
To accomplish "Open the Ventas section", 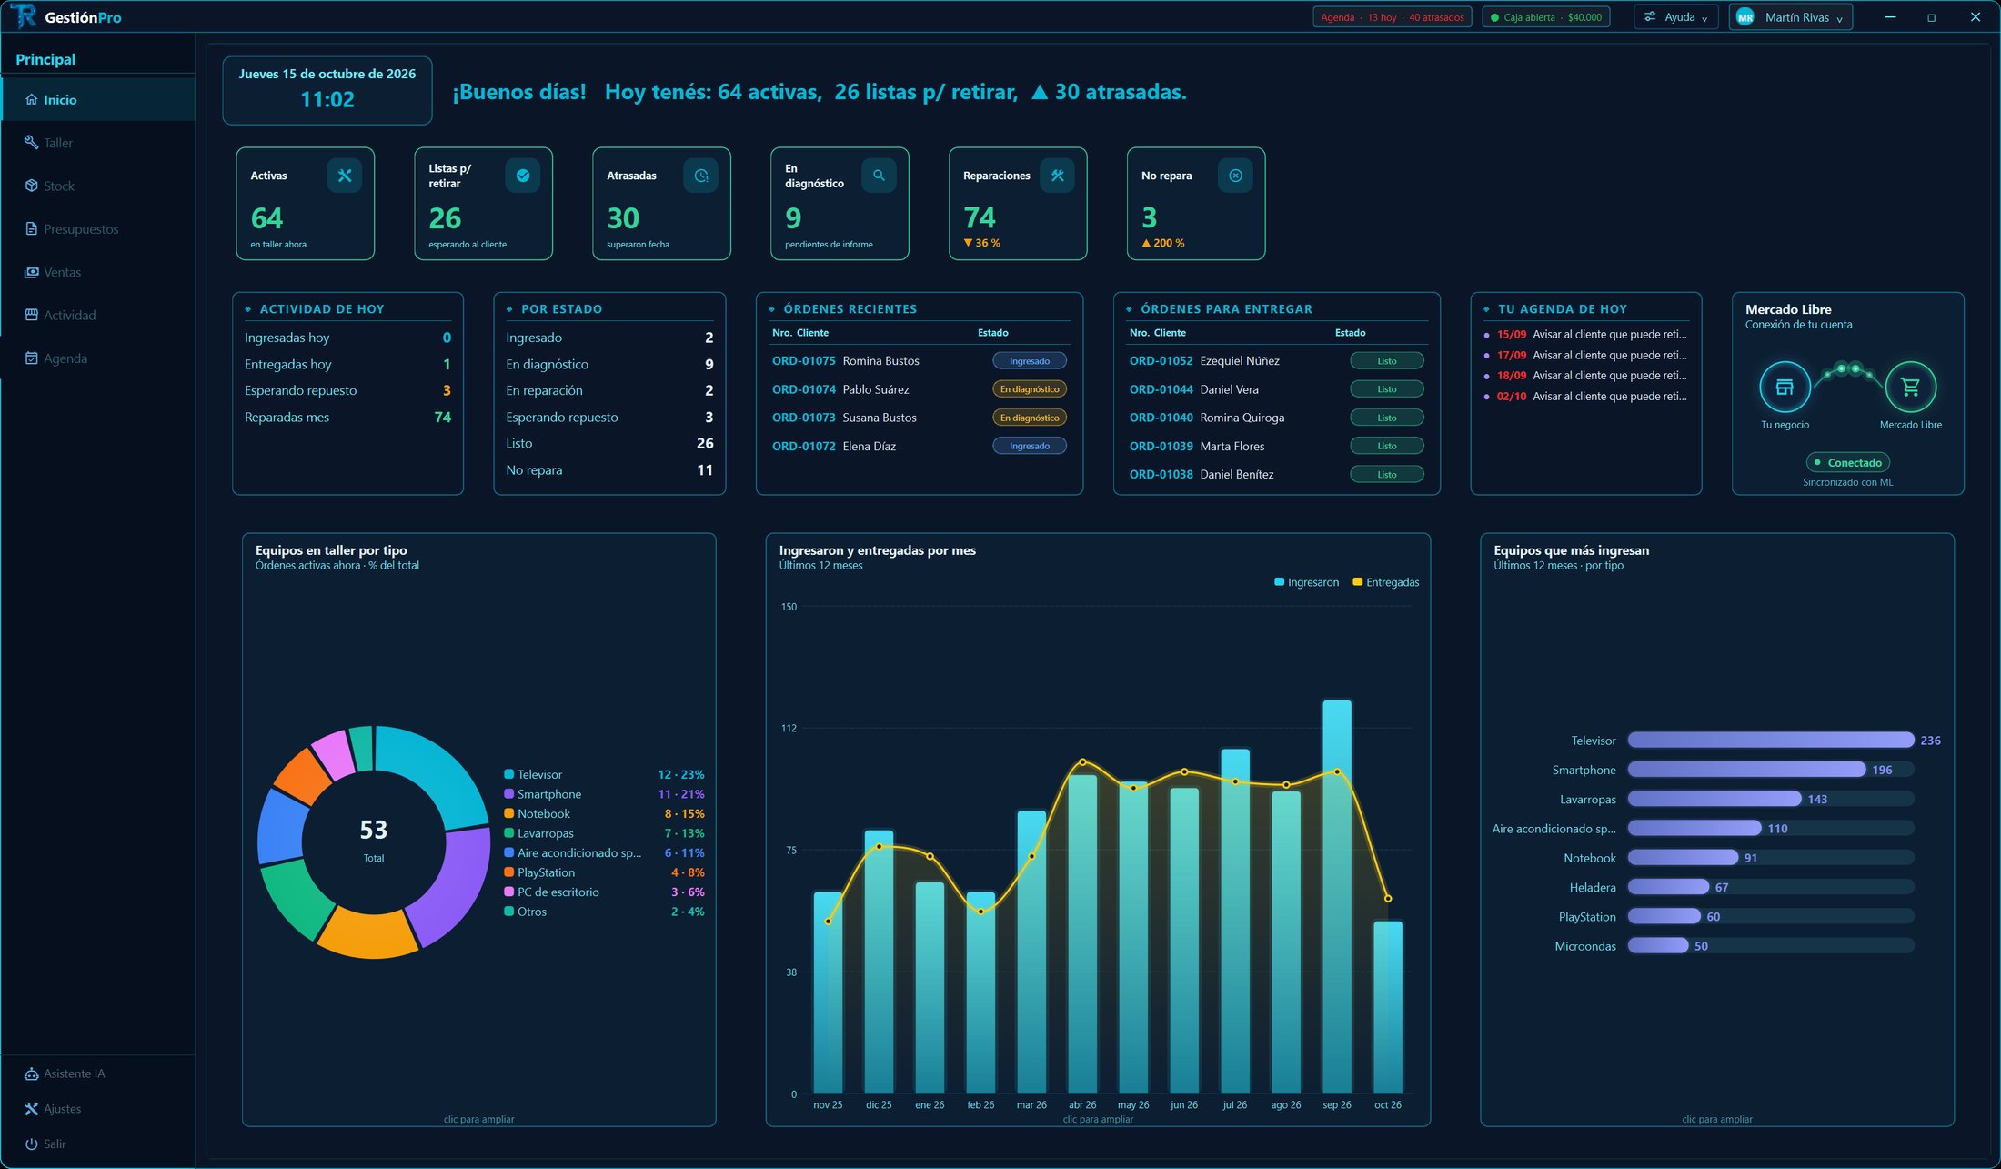I will [98, 272].
